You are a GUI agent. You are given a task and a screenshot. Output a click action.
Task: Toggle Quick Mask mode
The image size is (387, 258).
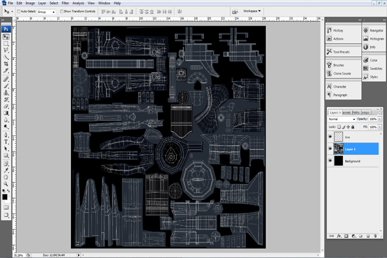[6, 207]
